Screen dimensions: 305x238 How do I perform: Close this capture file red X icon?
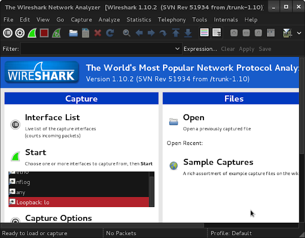tap(98, 33)
